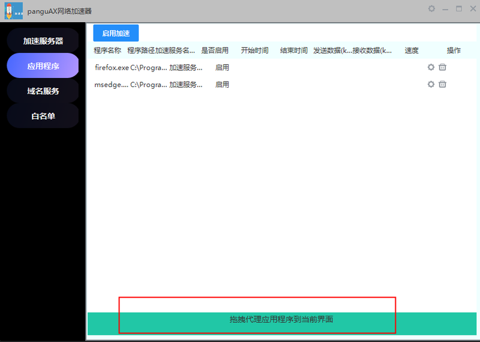
Task: Open settings gear for firefox.exe row
Action: point(431,67)
